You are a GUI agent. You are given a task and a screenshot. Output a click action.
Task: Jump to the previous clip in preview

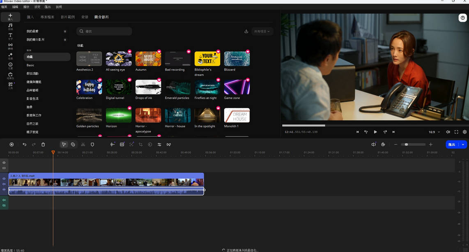pos(357,132)
